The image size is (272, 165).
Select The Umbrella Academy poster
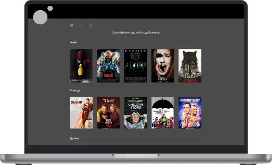pos(163,113)
